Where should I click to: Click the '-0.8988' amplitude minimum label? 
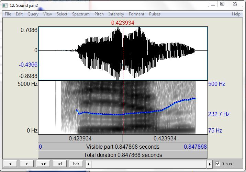pyautogui.click(x=28, y=76)
